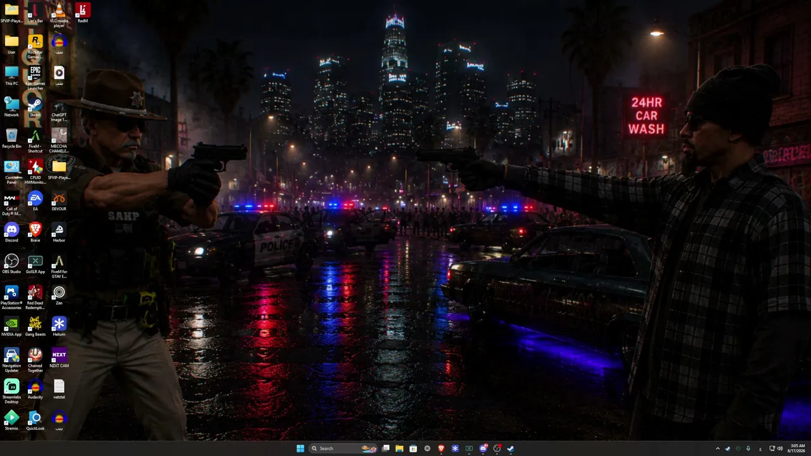Select the Discord desktop shortcut
Image resolution: width=811 pixels, height=456 pixels.
[11, 232]
